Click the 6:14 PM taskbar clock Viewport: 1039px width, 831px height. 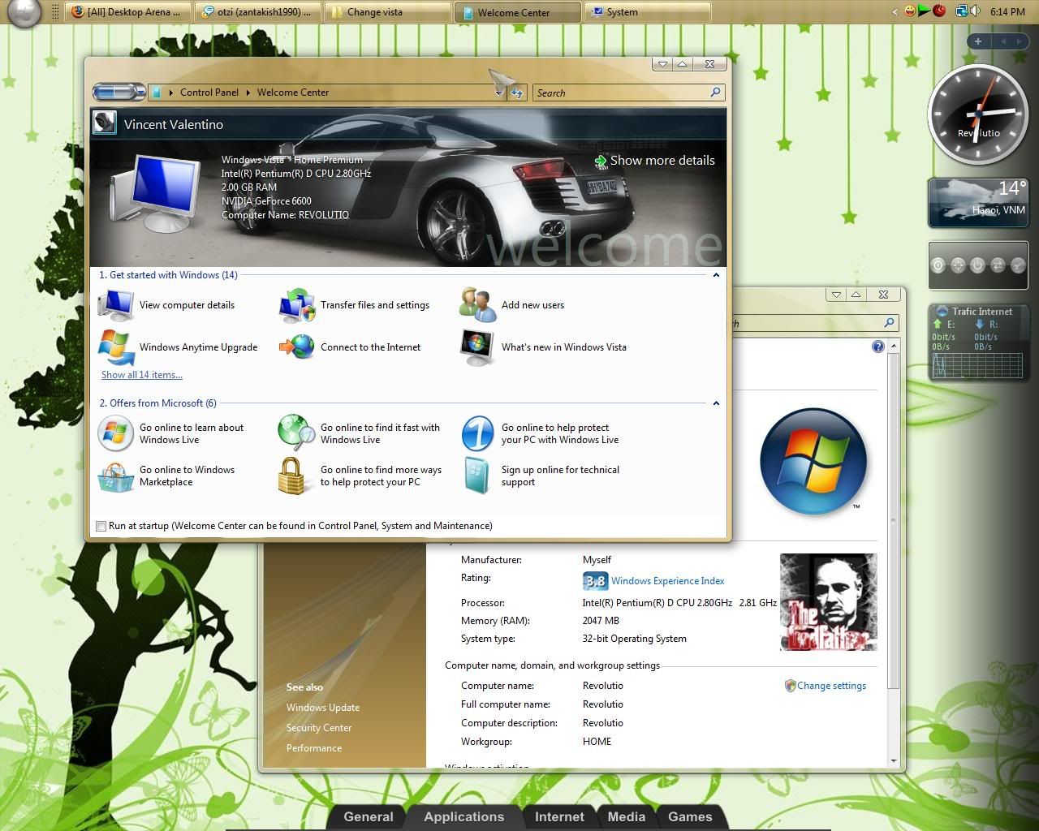[x=1007, y=12]
